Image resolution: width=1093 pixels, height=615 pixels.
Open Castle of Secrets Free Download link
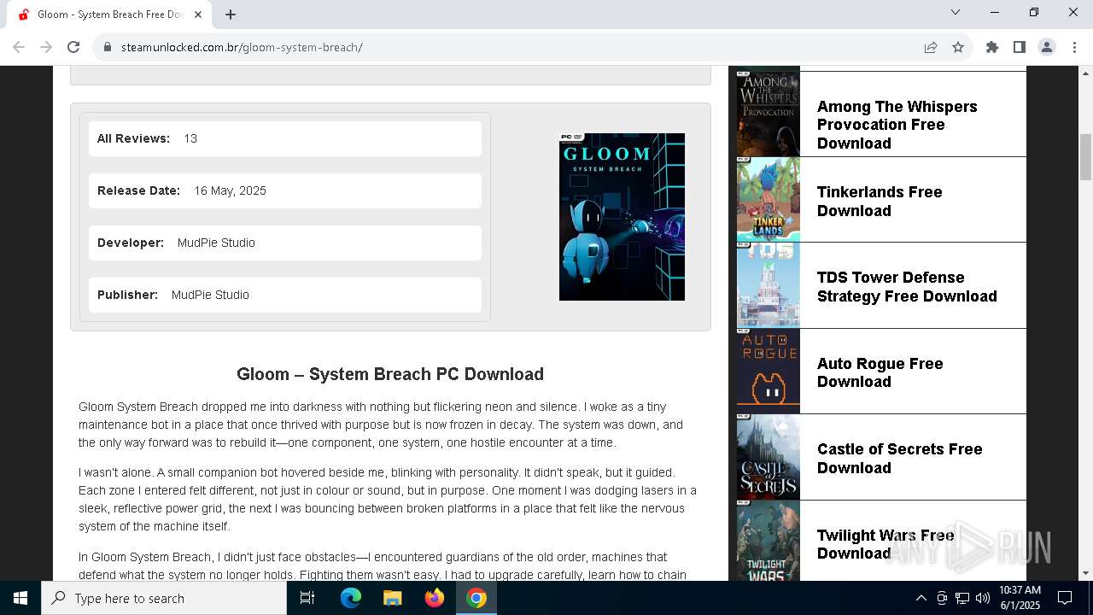899,459
